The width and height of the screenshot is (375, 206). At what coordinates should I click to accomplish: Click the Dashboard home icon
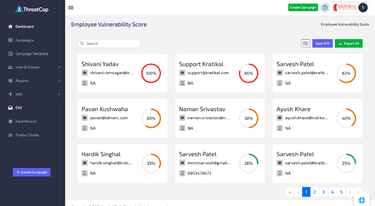[x=11, y=26]
